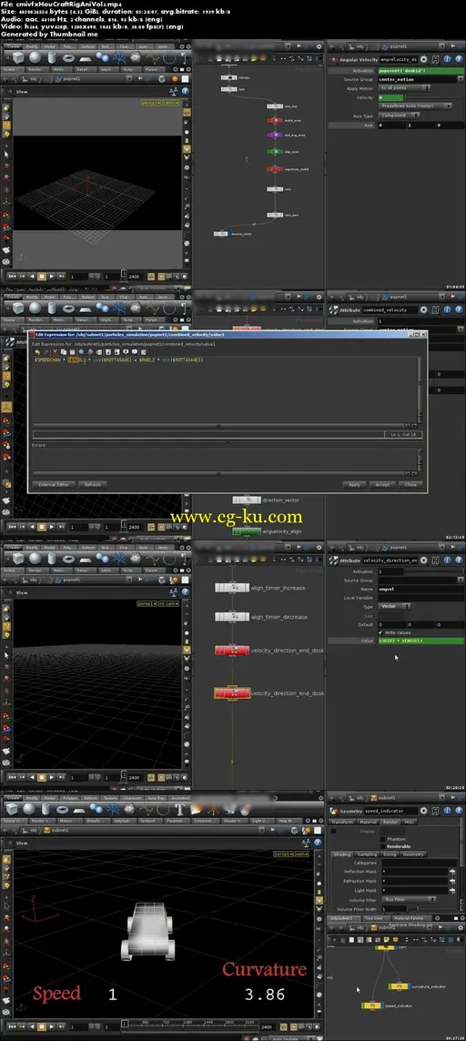This screenshot has width=466, height=1041.
Task: Select the Font (T) shelf tool in the bottom frame
Action: pyautogui.click(x=180, y=809)
